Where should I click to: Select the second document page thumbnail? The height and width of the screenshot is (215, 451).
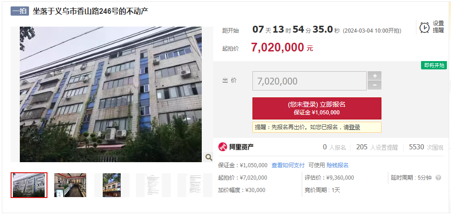click(195, 185)
